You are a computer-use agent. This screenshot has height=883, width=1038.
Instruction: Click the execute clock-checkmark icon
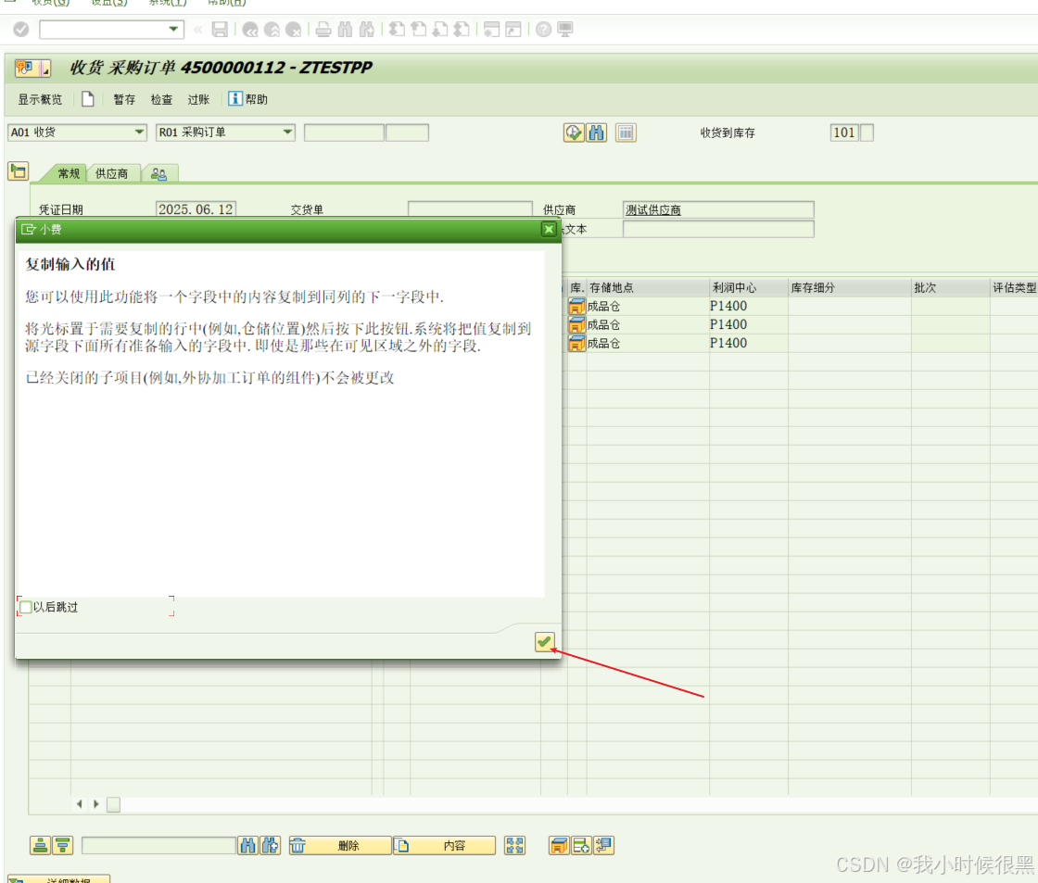pos(574,132)
